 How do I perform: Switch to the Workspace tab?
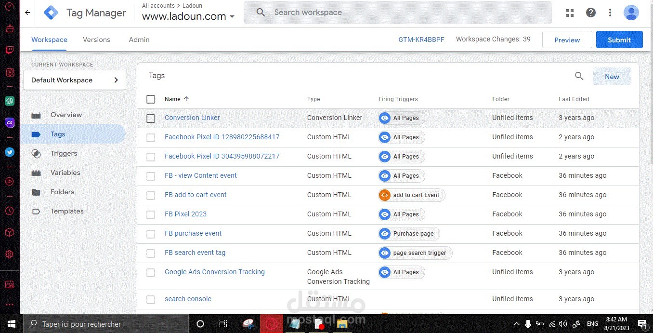click(49, 40)
